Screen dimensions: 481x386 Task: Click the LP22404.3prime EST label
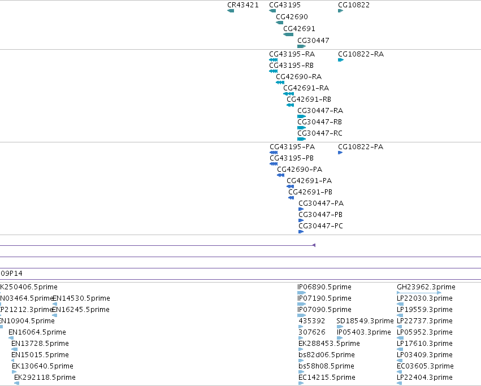(x=425, y=378)
